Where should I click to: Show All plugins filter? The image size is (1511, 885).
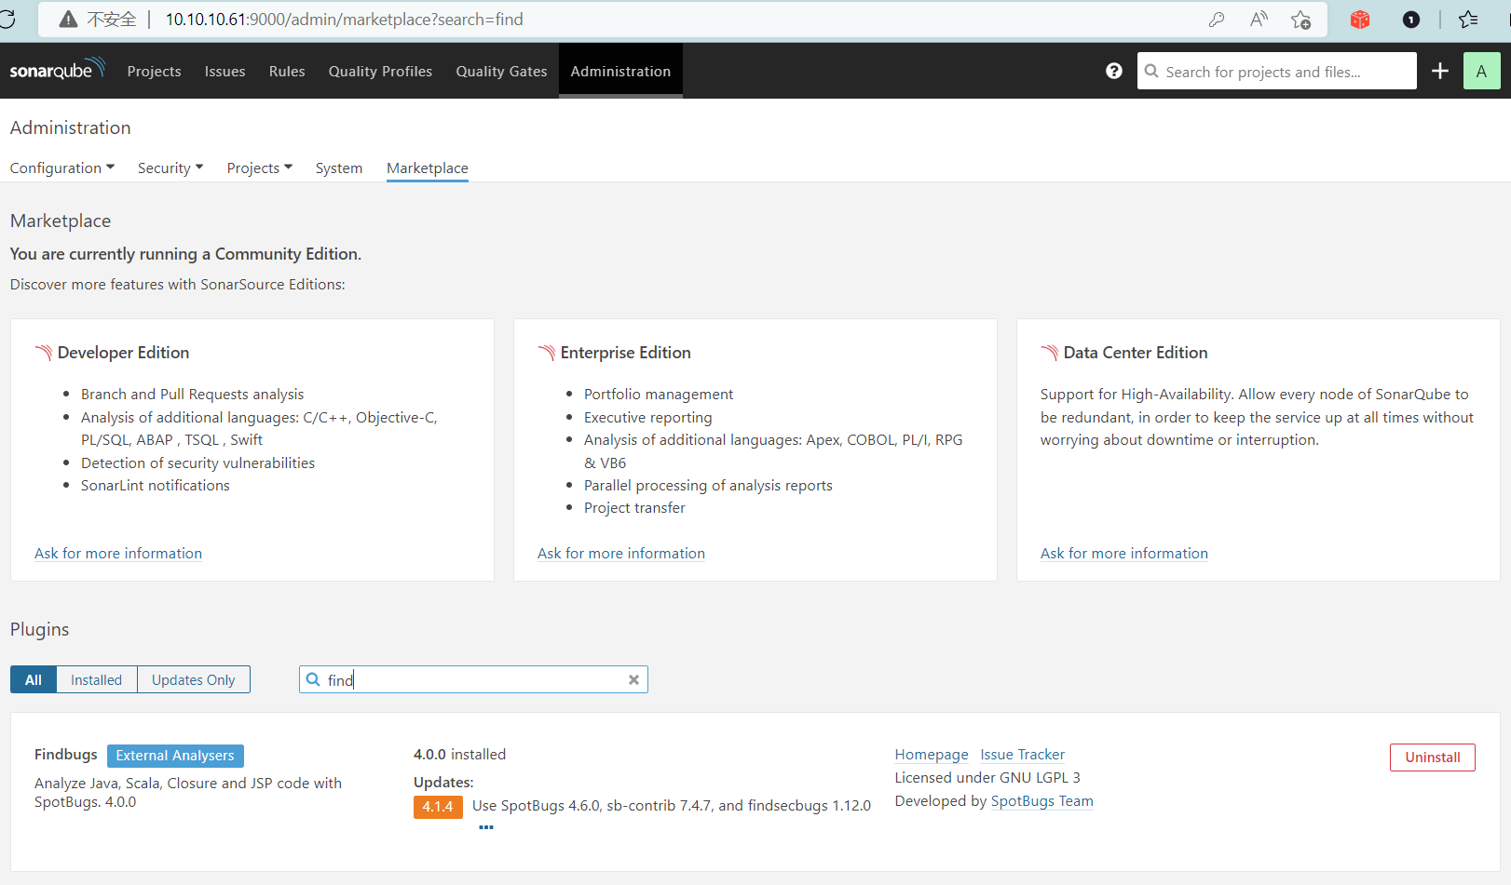coord(34,680)
